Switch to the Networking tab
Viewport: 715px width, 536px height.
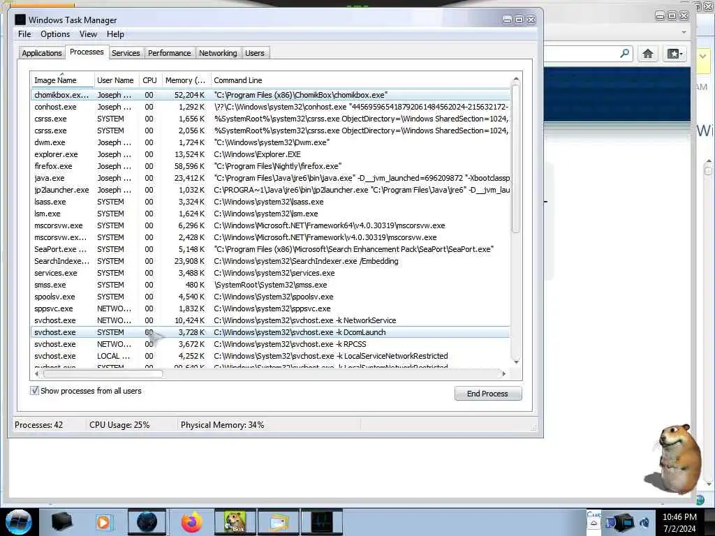(x=218, y=53)
